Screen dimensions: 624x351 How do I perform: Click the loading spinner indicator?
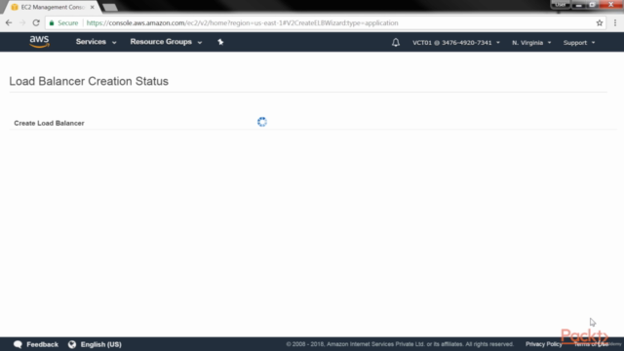point(262,122)
